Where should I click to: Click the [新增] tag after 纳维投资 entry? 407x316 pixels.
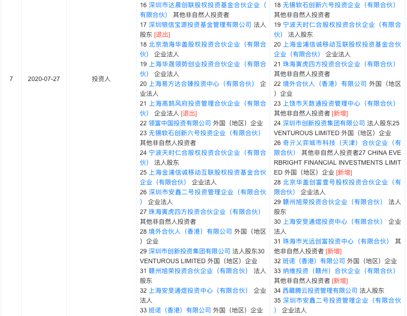pos(340,281)
